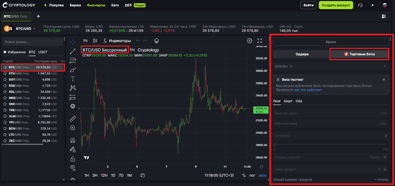Select the brush drawing tool

73,70
